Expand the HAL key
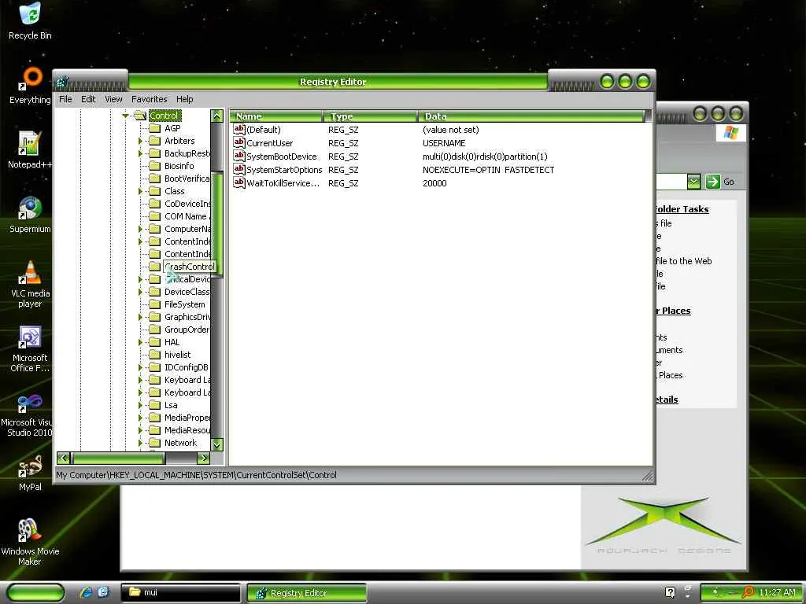Image resolution: width=806 pixels, height=604 pixels. pyautogui.click(x=140, y=342)
